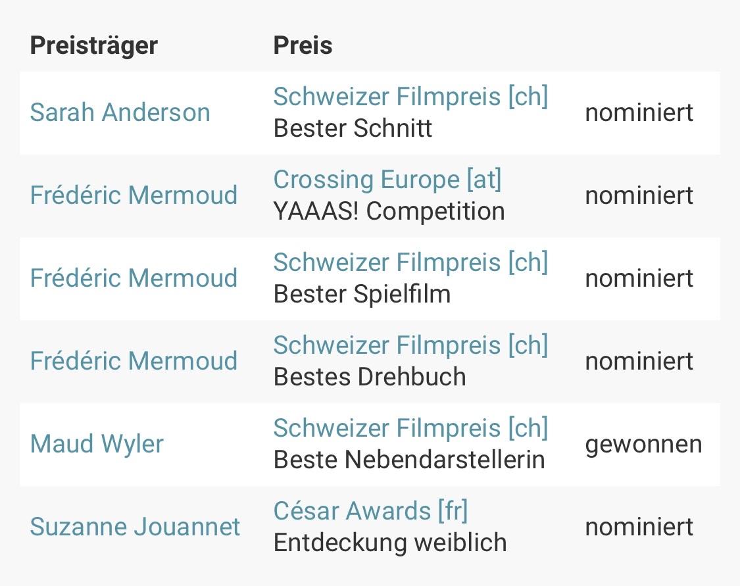Open Schweizer Filmpreis link above Bestes Drehbuch
The width and height of the screenshot is (740, 586).
[410, 345]
